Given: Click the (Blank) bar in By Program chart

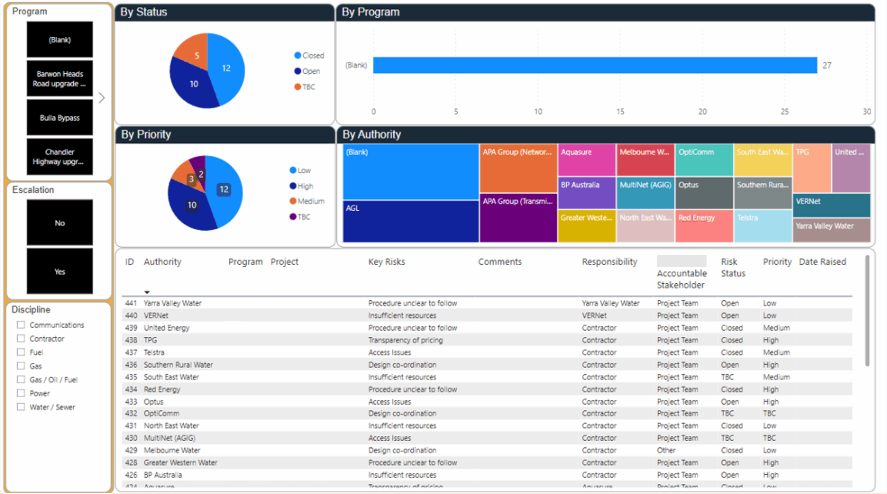Looking at the screenshot, I should point(595,65).
